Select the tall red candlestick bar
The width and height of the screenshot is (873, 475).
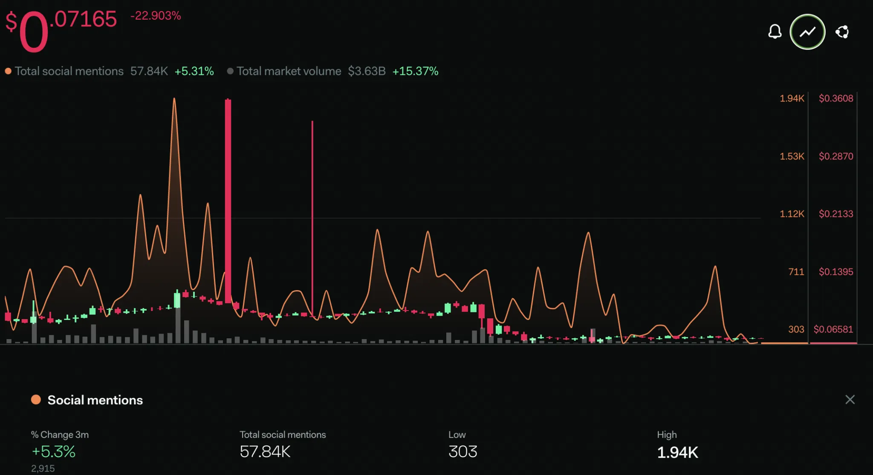(228, 201)
